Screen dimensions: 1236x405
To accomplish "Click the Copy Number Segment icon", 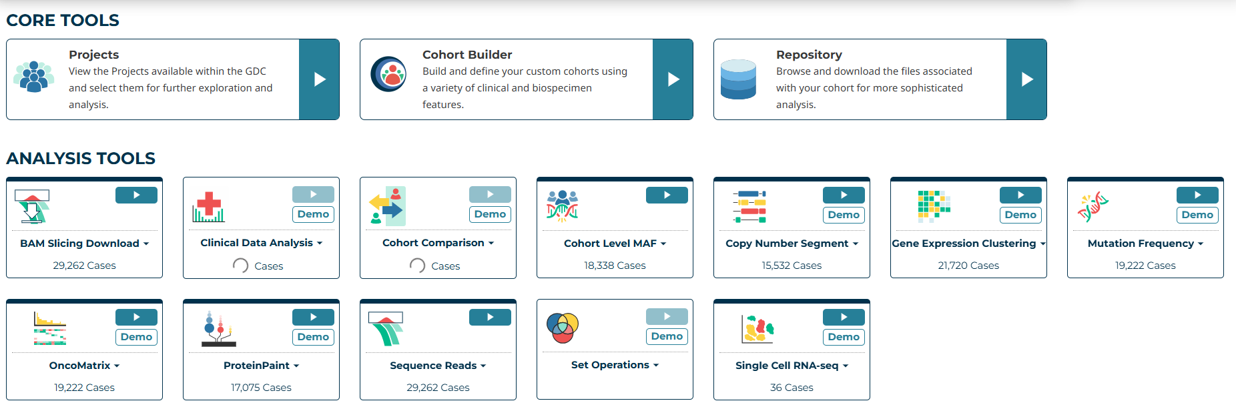I will 749,206.
